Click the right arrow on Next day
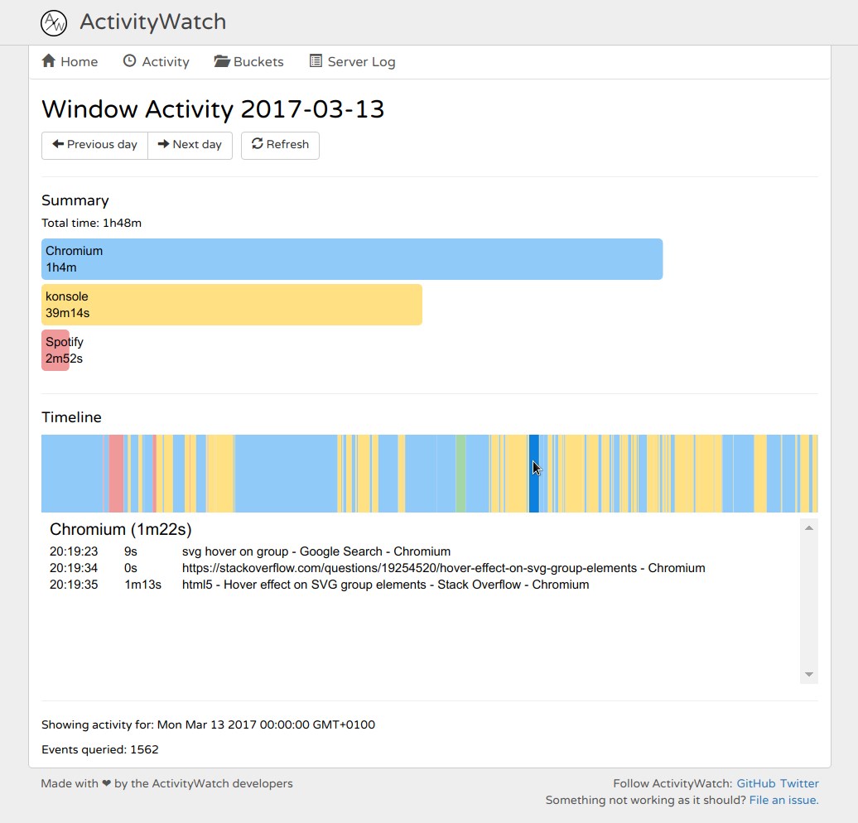The height and width of the screenshot is (823, 858). (x=163, y=145)
